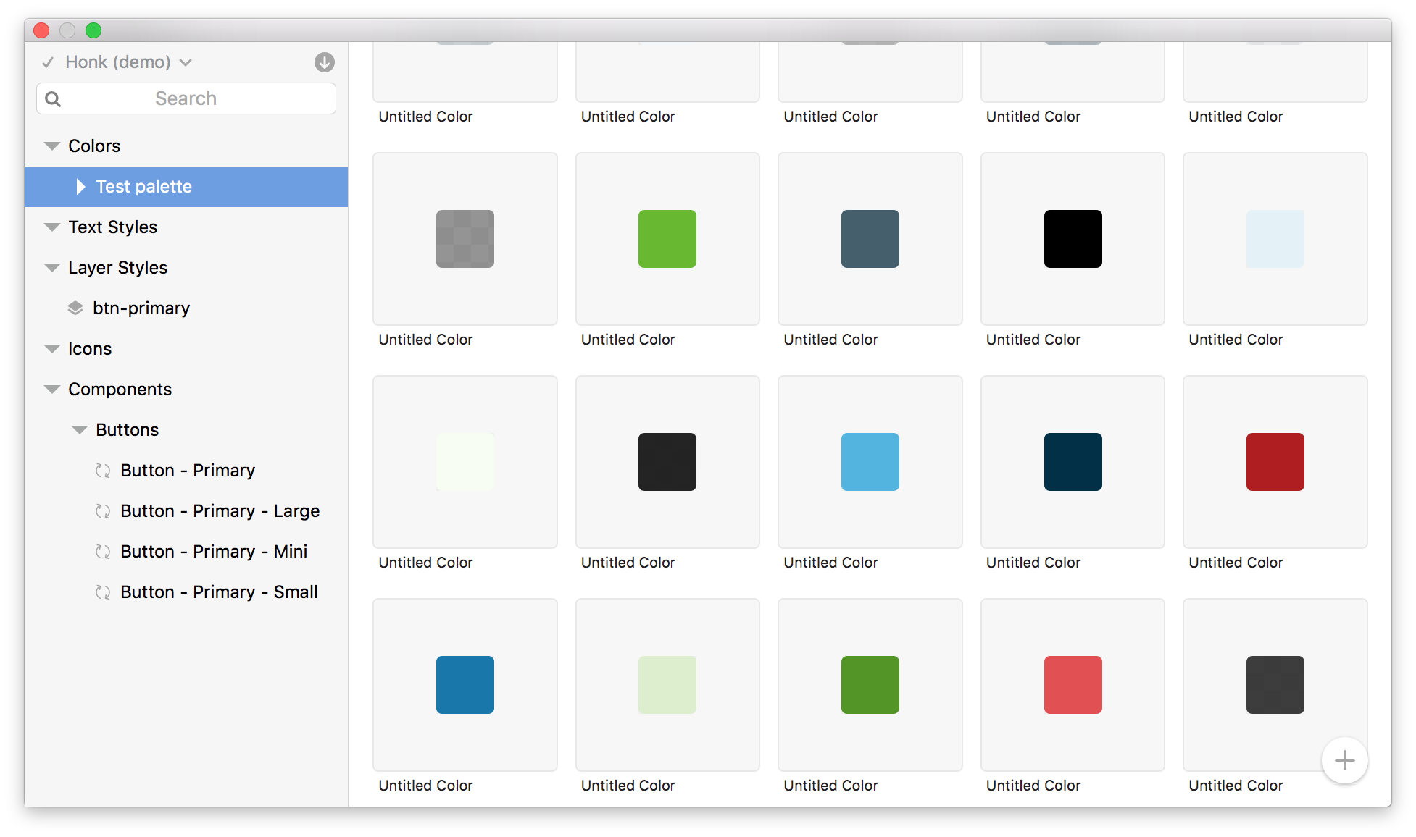Select the Components section
The width and height of the screenshot is (1416, 837).
120,390
